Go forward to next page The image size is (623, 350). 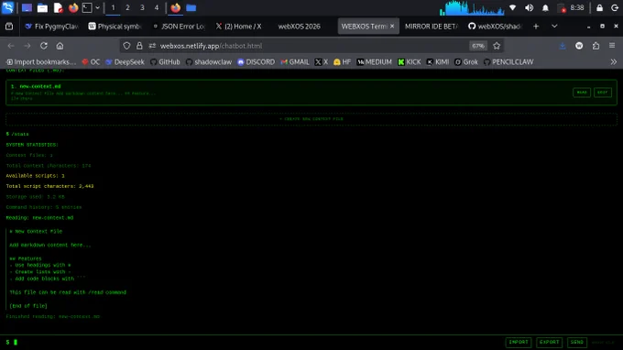tap(27, 46)
